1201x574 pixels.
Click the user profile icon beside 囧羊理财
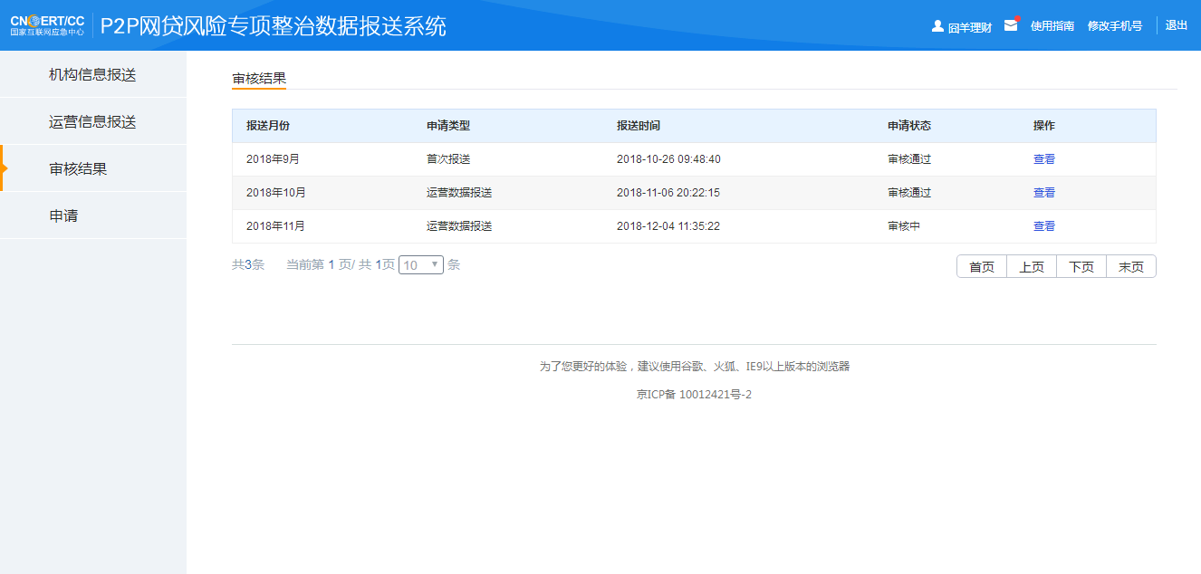click(x=937, y=25)
